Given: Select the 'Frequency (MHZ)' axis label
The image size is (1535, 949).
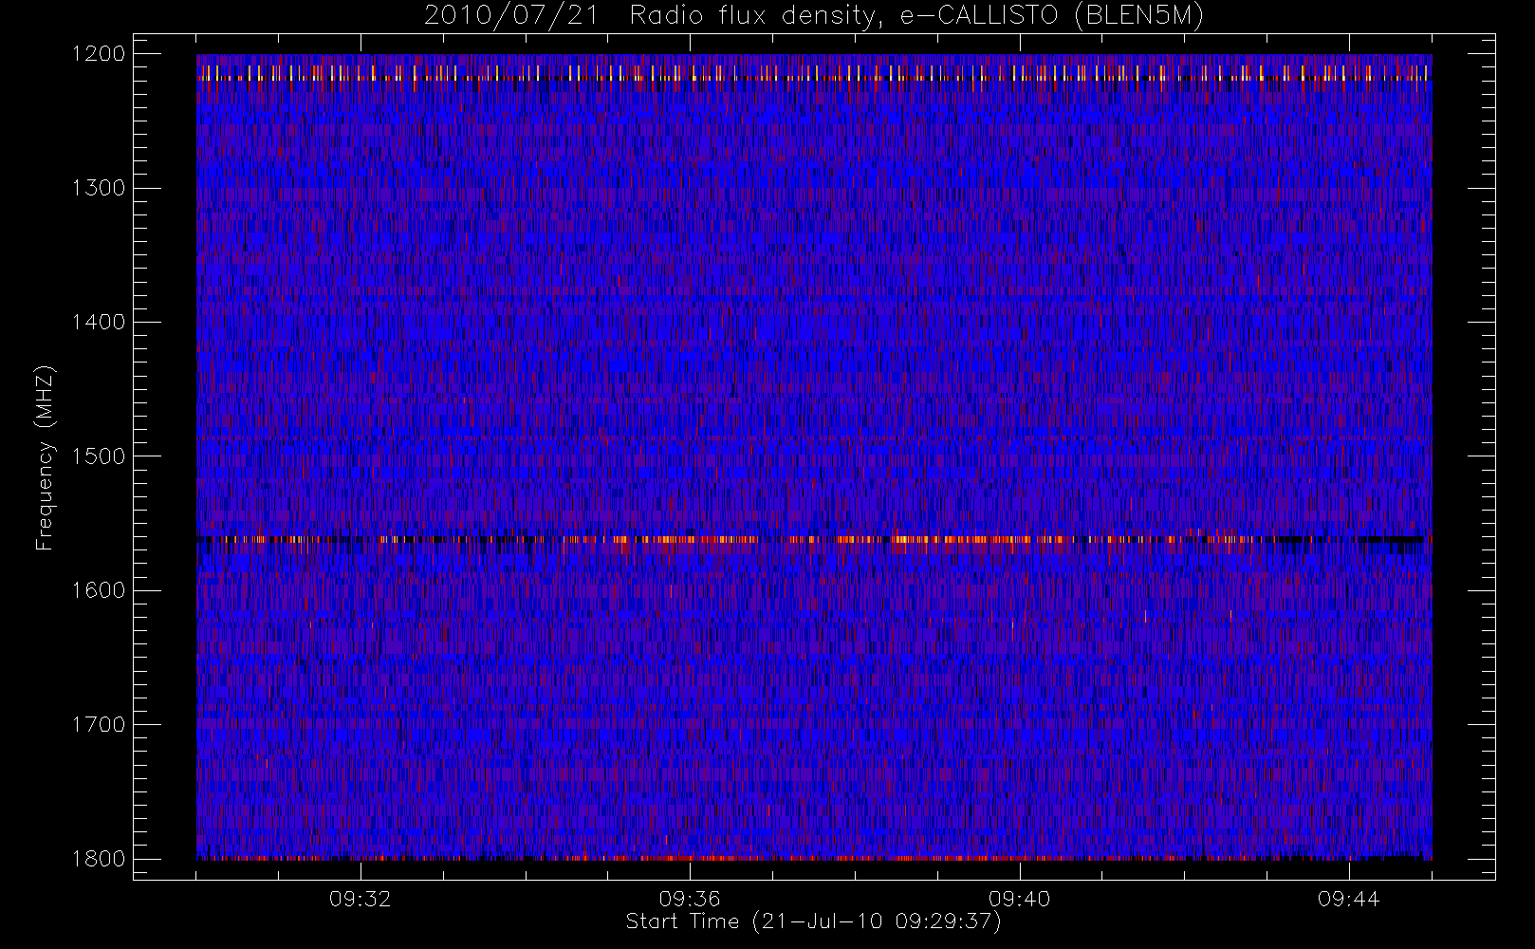Looking at the screenshot, I should coord(45,457).
